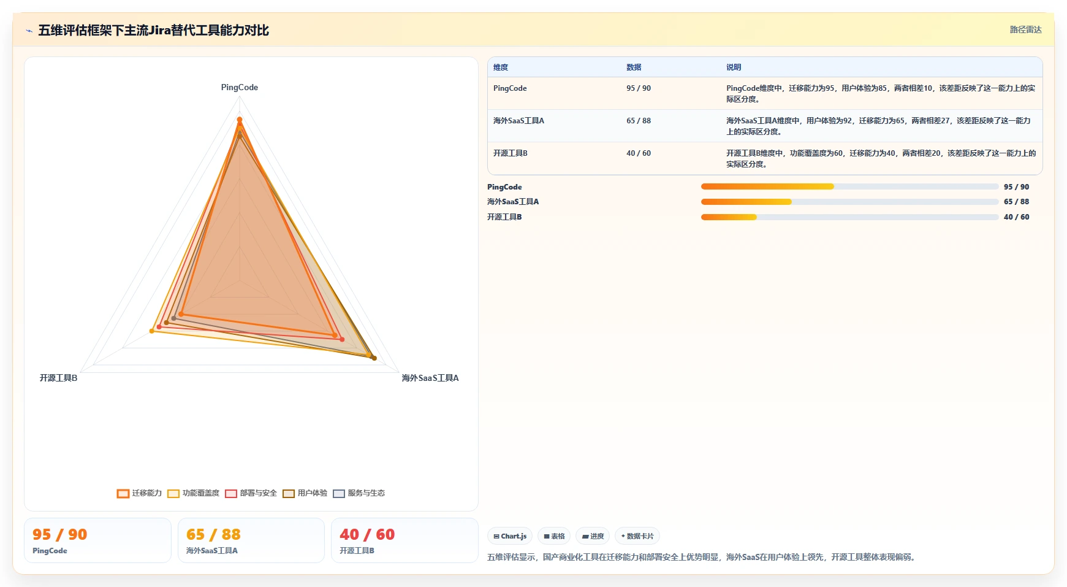
Task: Open the PingCode 95 / 90 data card
Action: (x=97, y=540)
